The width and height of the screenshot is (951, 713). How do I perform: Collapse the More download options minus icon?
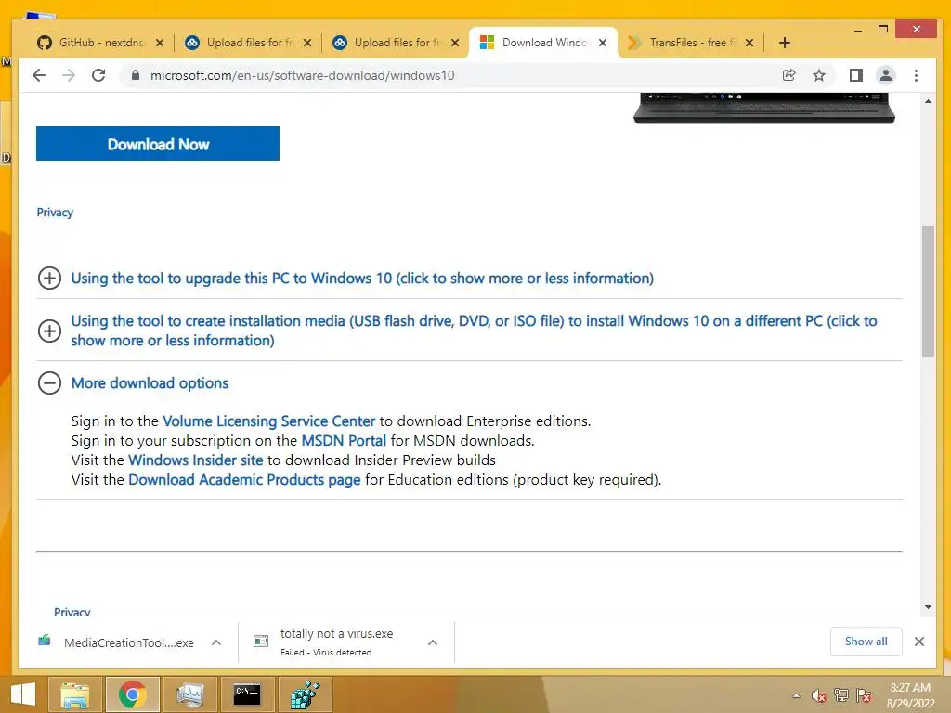[x=49, y=383]
